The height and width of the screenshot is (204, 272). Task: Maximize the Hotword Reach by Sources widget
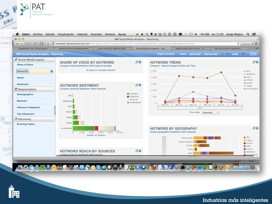coord(137,151)
